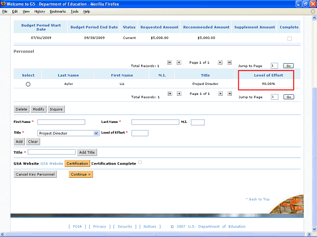The height and width of the screenshot is (237, 317).
Task: Toggle the budget period Complete checkbox
Action: 289,39
